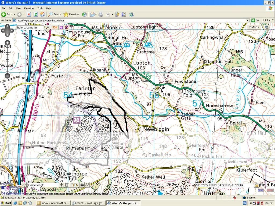Screen dimensions: 275x206
Task: Open the Start menu
Action: point(6,203)
